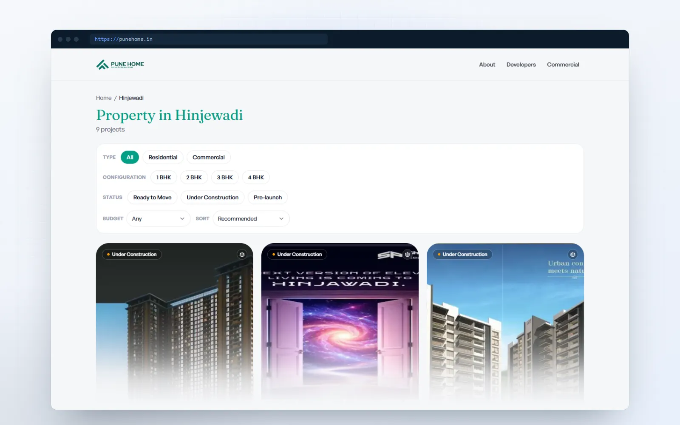Viewport: 680px width, 425px height.
Task: Filter by Residential type
Action: [x=163, y=157]
